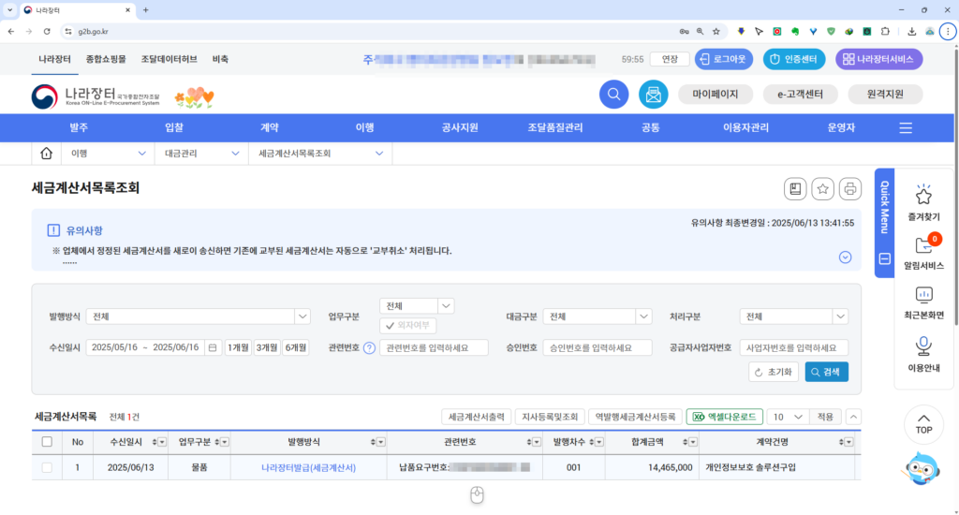
Task: Click the save/bookmark page icon
Action: click(795, 189)
